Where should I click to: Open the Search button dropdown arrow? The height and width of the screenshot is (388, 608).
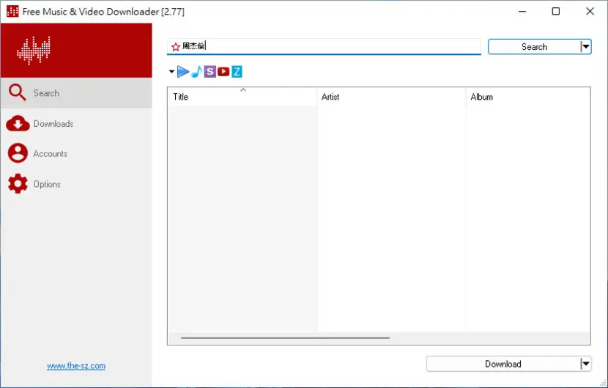click(585, 47)
